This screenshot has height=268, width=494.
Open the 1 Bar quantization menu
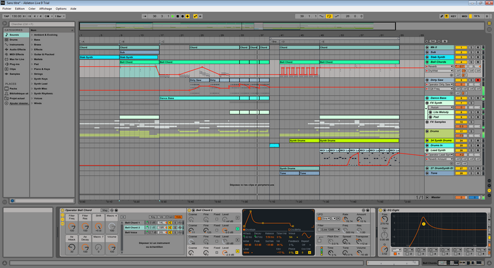coord(59,16)
